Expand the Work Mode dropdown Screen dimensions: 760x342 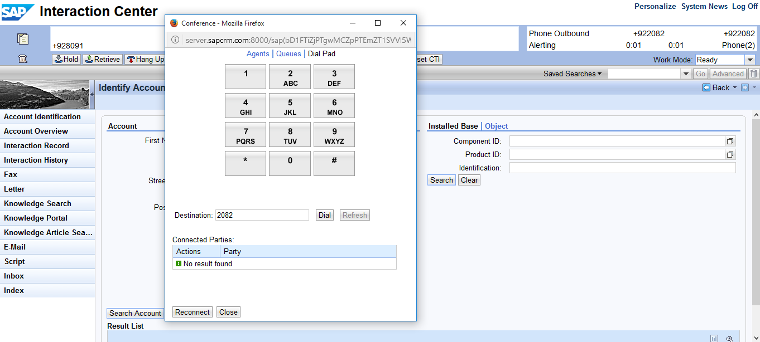750,60
